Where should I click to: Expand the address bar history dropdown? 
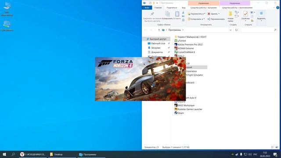click(231, 30)
